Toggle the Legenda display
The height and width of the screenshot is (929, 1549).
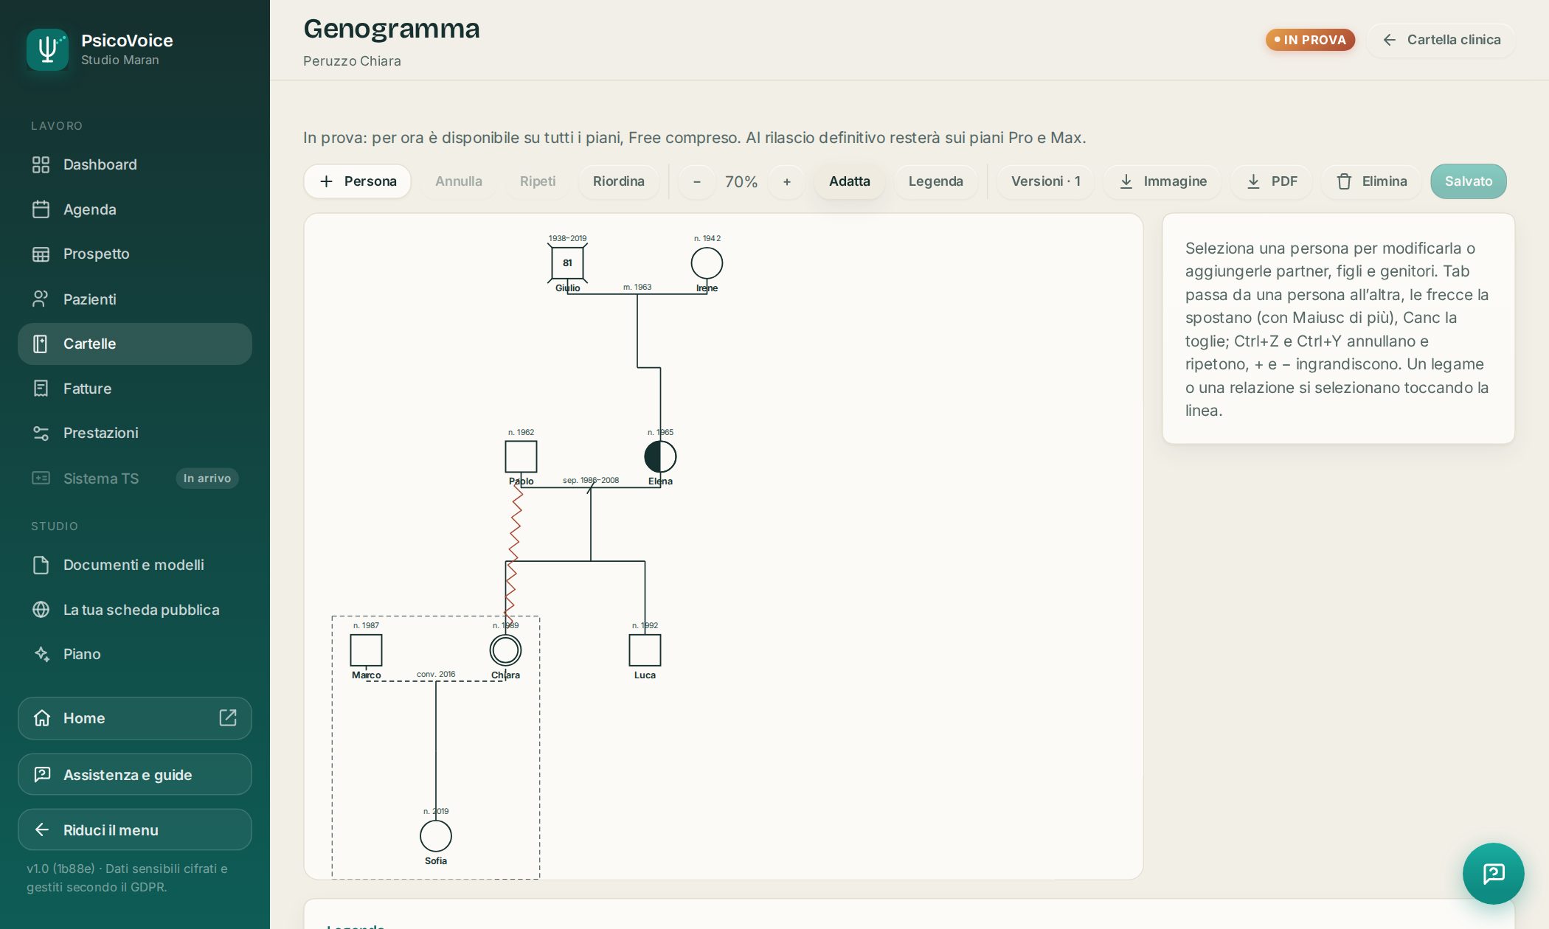935,181
